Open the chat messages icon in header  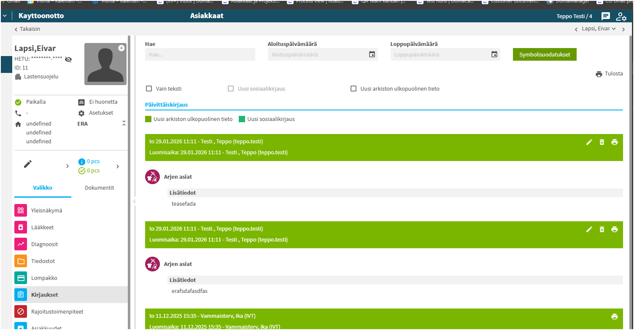click(x=605, y=16)
